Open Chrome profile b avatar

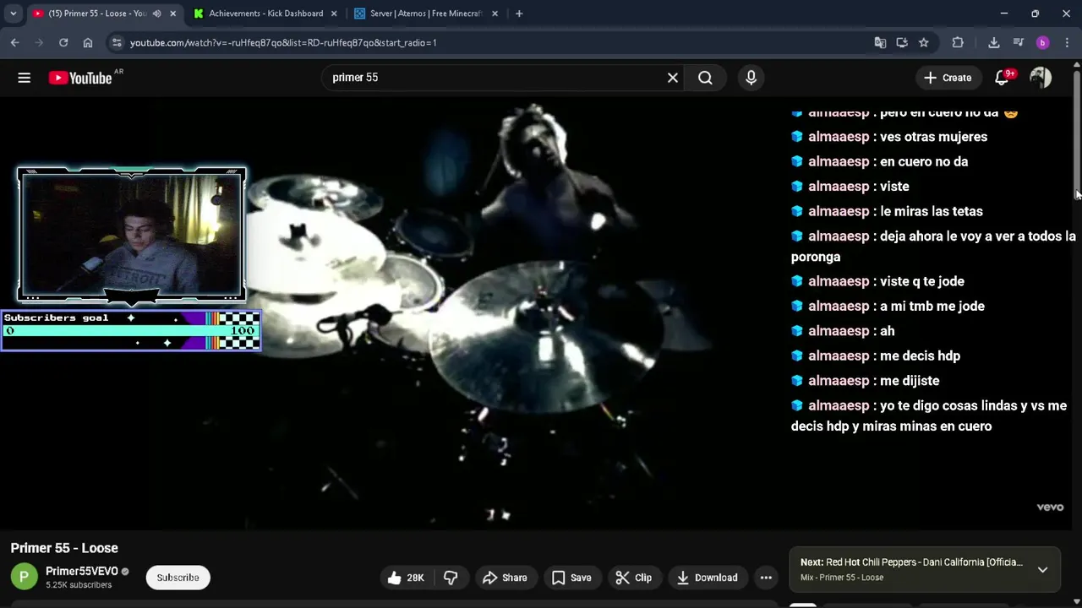coord(1042,42)
